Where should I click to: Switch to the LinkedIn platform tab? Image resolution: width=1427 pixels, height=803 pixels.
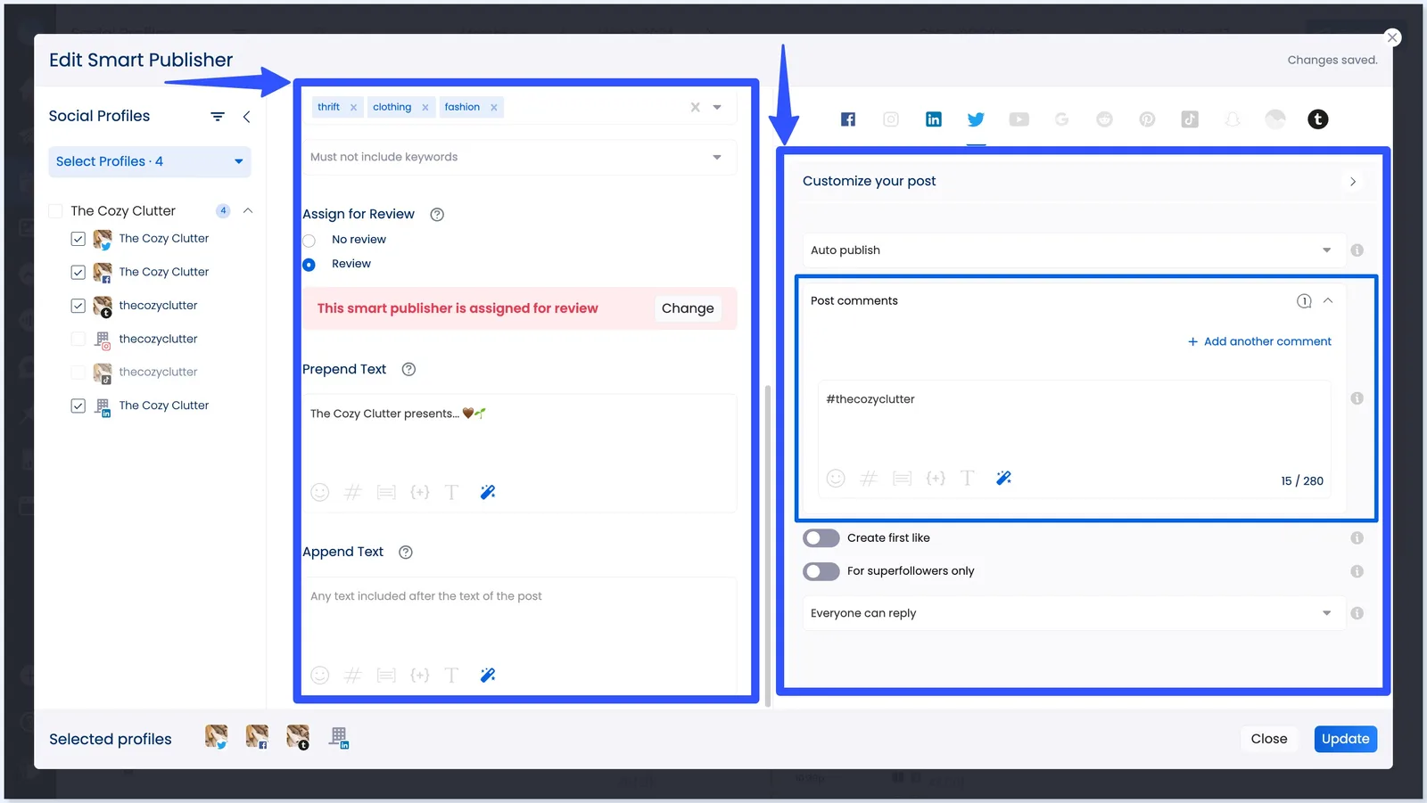point(933,119)
